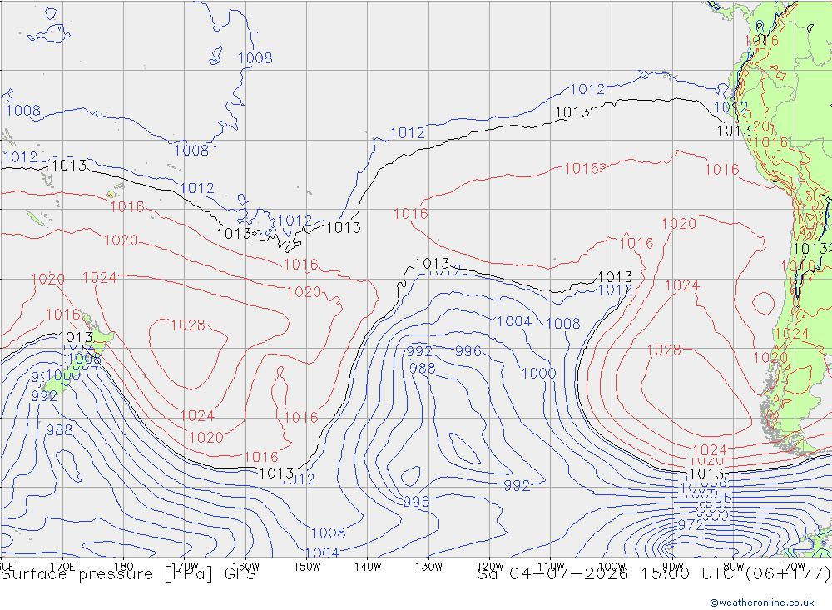Select the 150W longitude axis label
The width and height of the screenshot is (832, 610).
pos(307,567)
